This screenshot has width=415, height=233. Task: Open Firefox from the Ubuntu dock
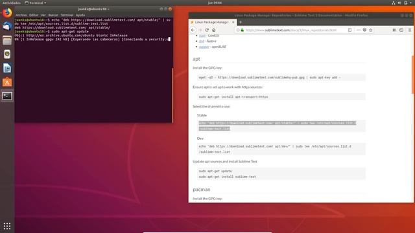7,13
